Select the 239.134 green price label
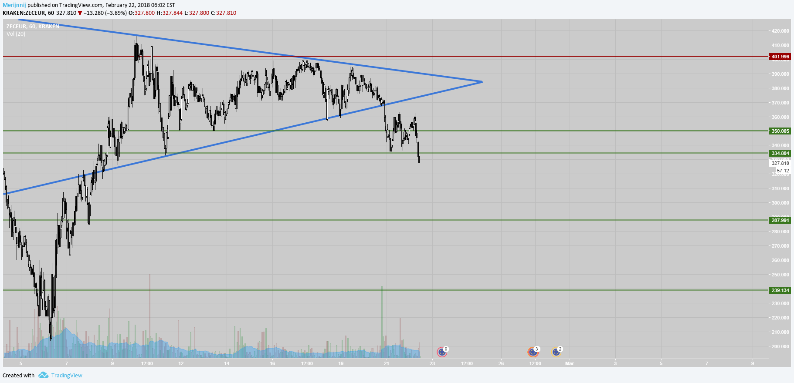 pyautogui.click(x=780, y=290)
